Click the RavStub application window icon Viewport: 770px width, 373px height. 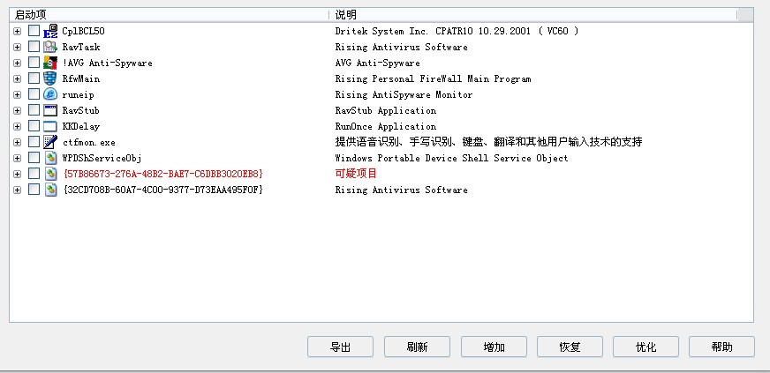pyautogui.click(x=50, y=110)
